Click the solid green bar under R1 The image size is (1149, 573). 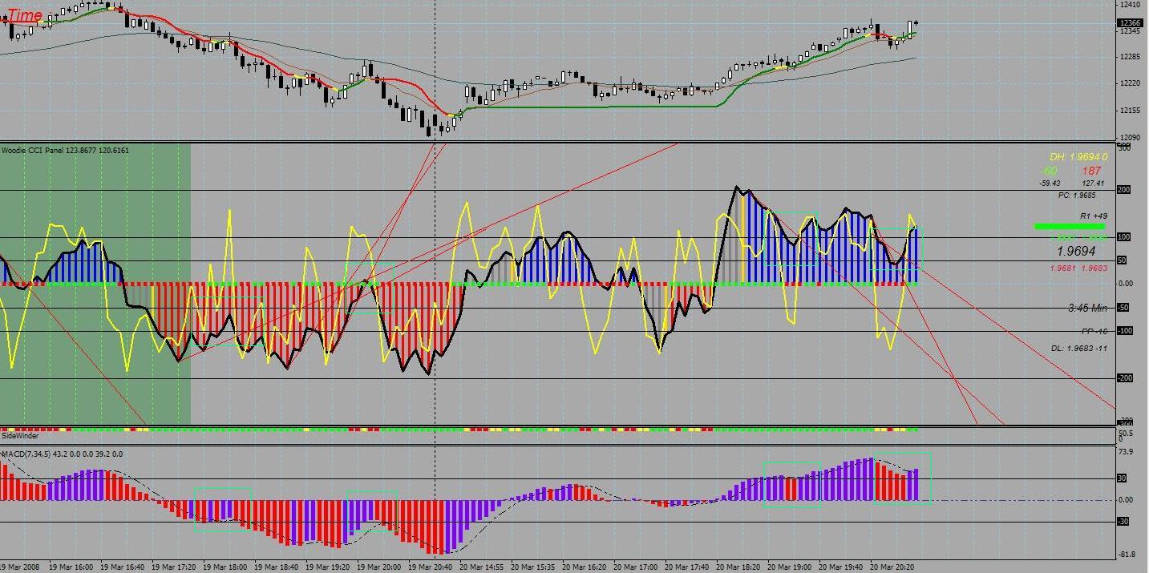[1070, 227]
